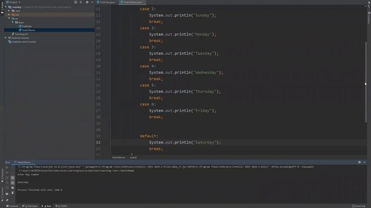Click the FirstClass class icon in project tree
Viewport: 371px width, 208px height.
pos(20,26)
